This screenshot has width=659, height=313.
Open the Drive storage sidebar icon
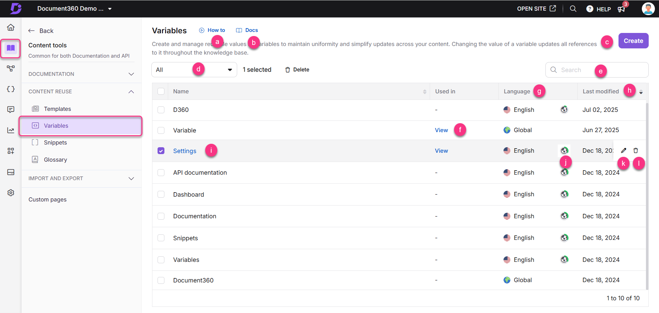[11, 172]
